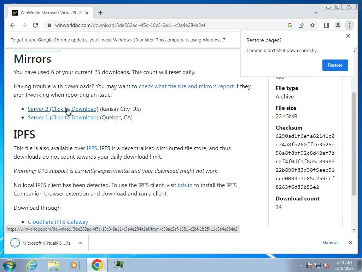Share this page using the share icon
Viewport: 362px width, 272px height.
click(301, 25)
